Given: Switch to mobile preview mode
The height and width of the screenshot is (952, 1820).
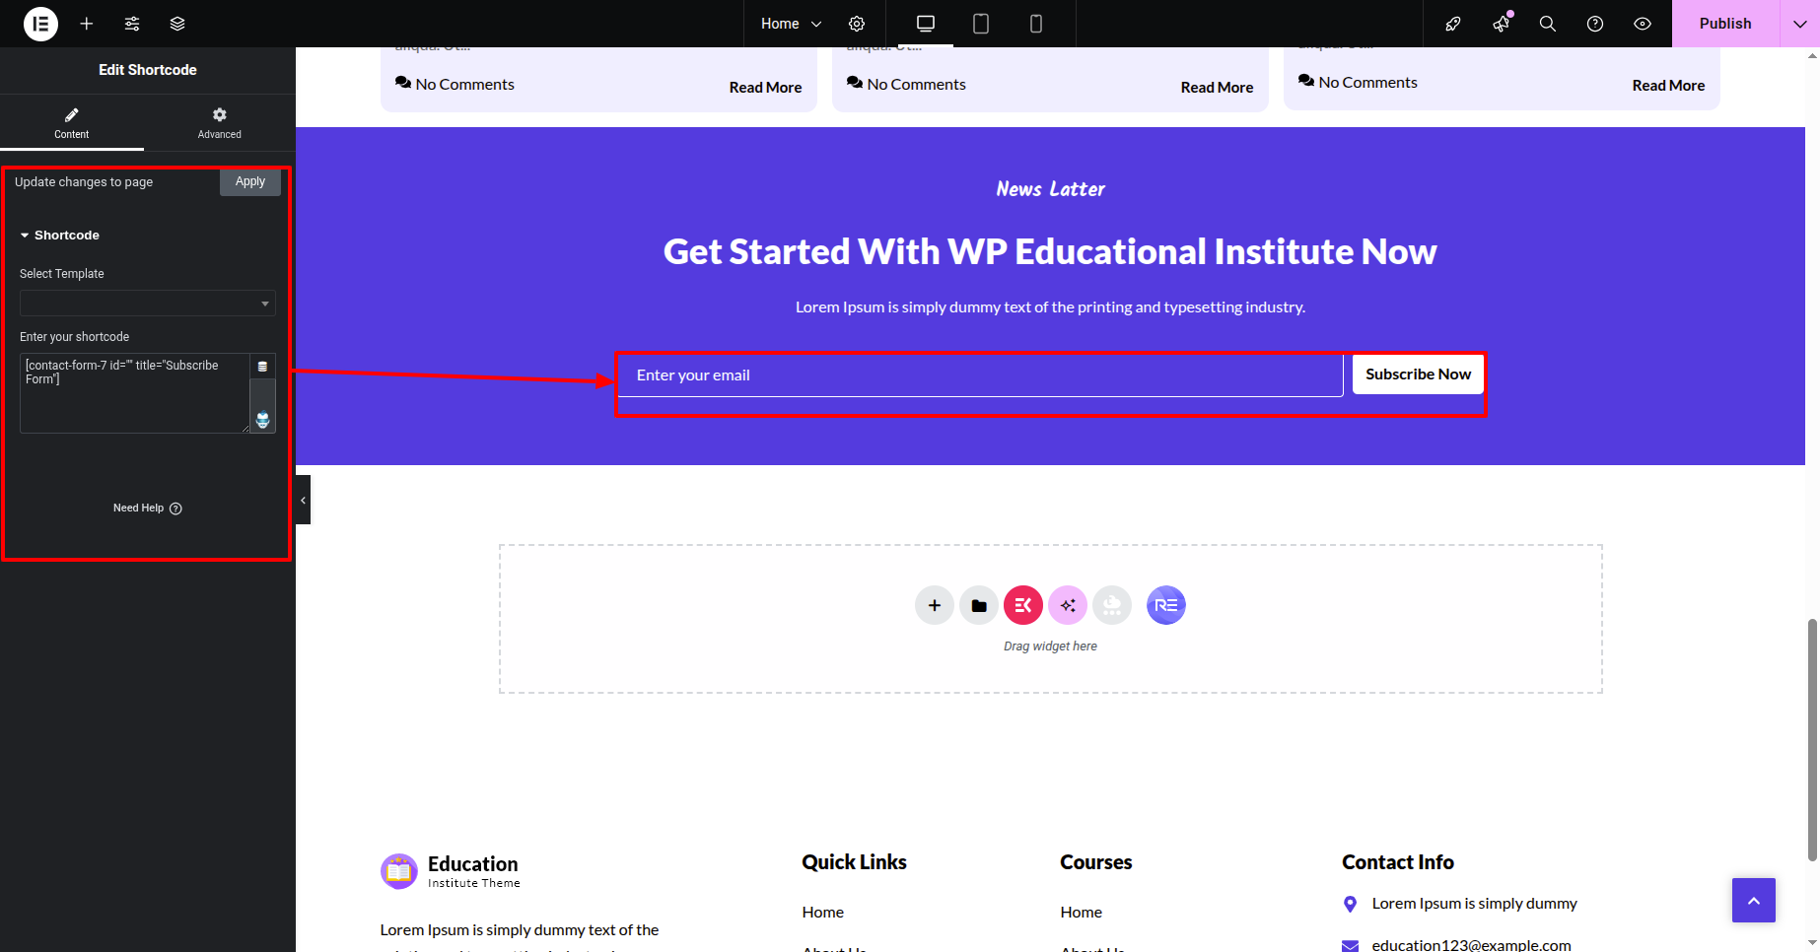Looking at the screenshot, I should (x=1036, y=24).
